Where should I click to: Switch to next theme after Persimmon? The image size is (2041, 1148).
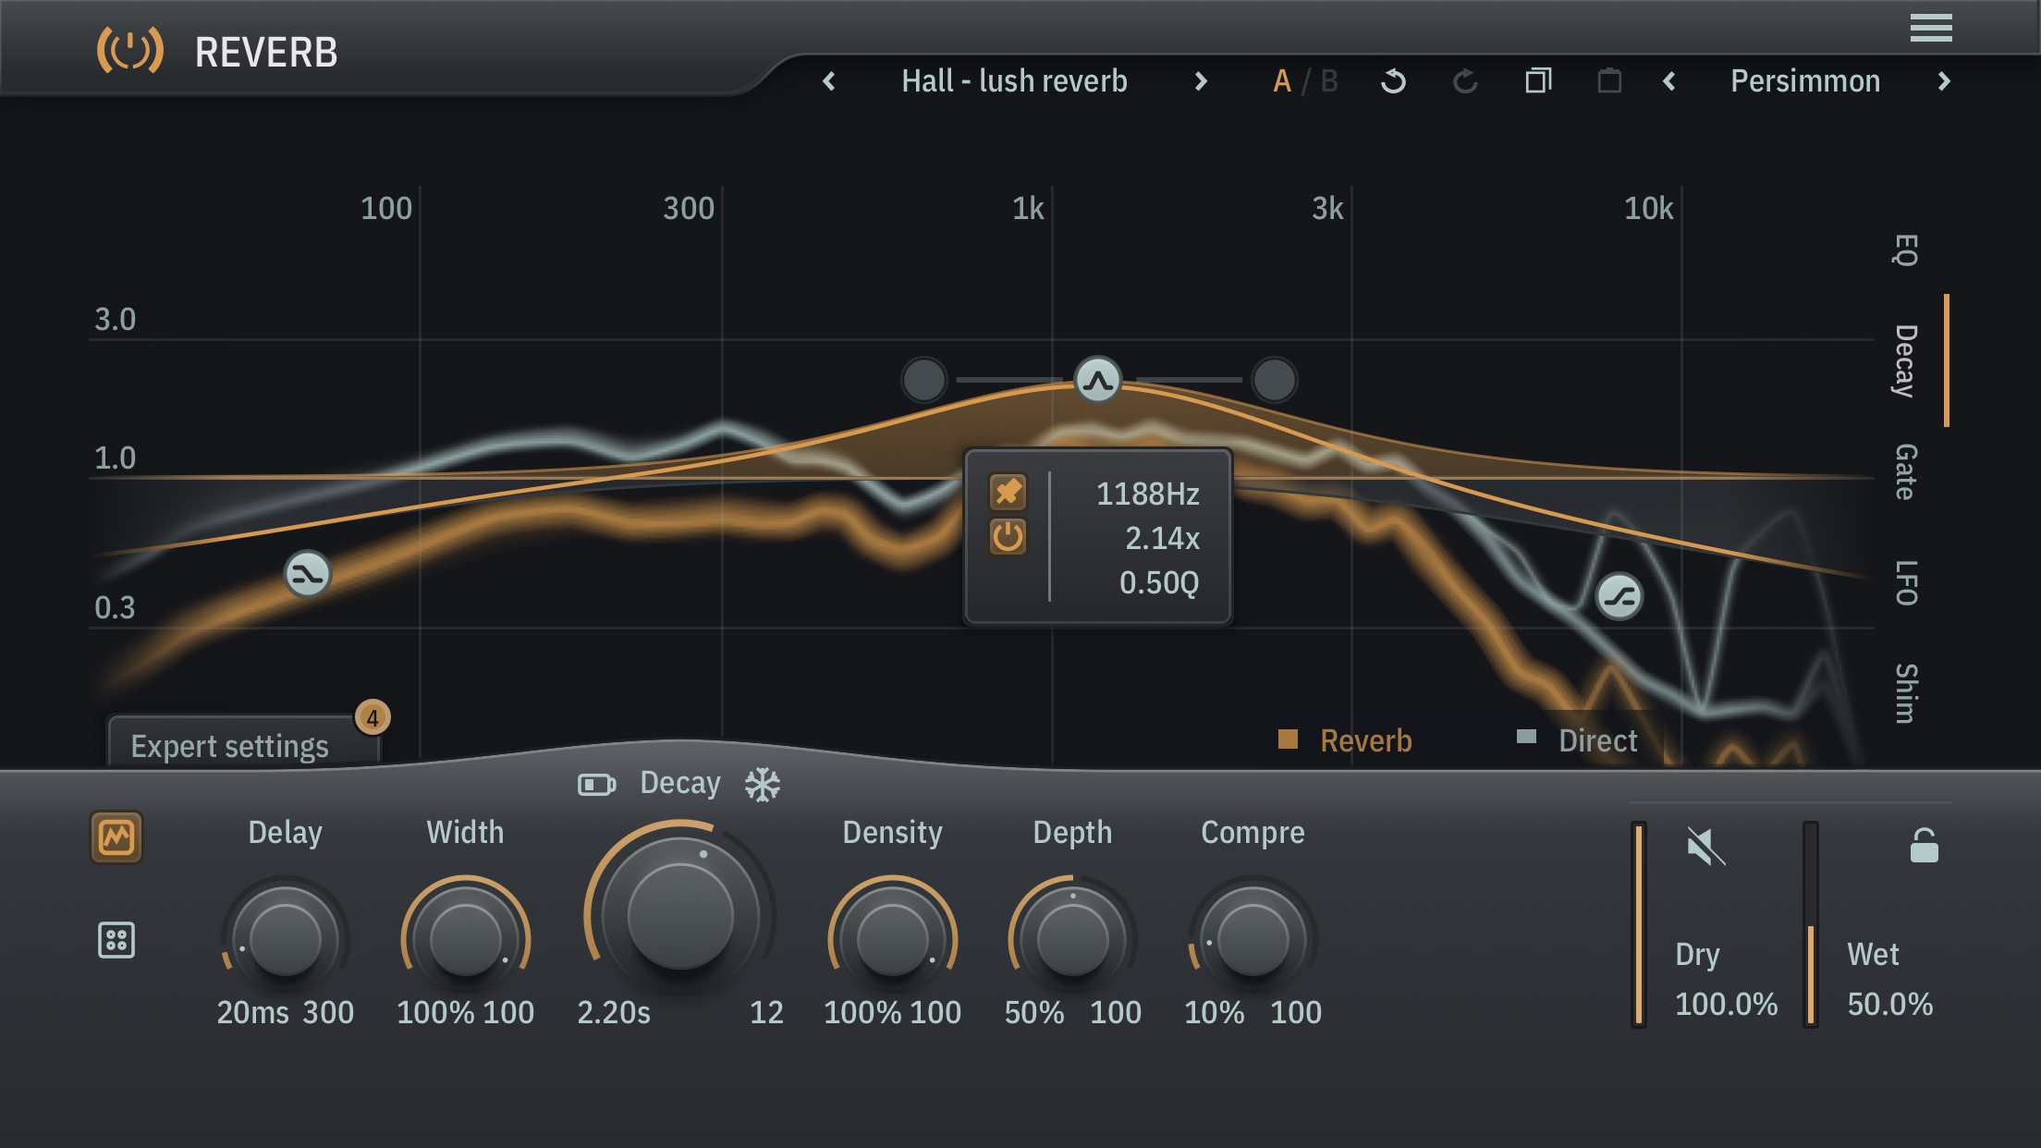(x=1944, y=81)
